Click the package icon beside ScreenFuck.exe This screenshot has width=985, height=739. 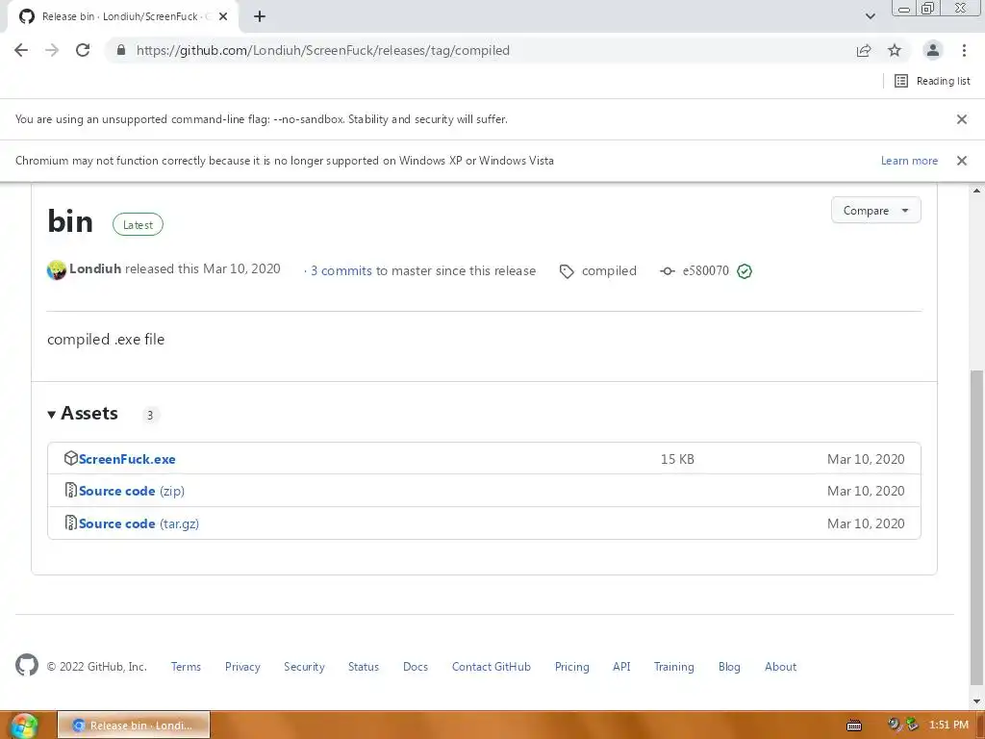click(x=71, y=458)
